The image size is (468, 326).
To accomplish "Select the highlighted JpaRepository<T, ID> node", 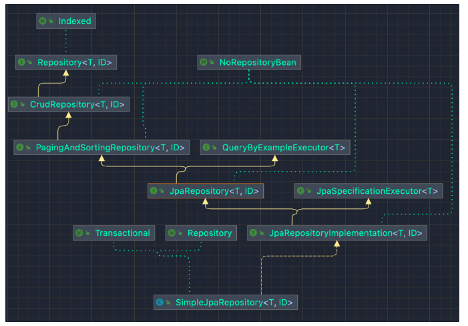I will (206, 191).
